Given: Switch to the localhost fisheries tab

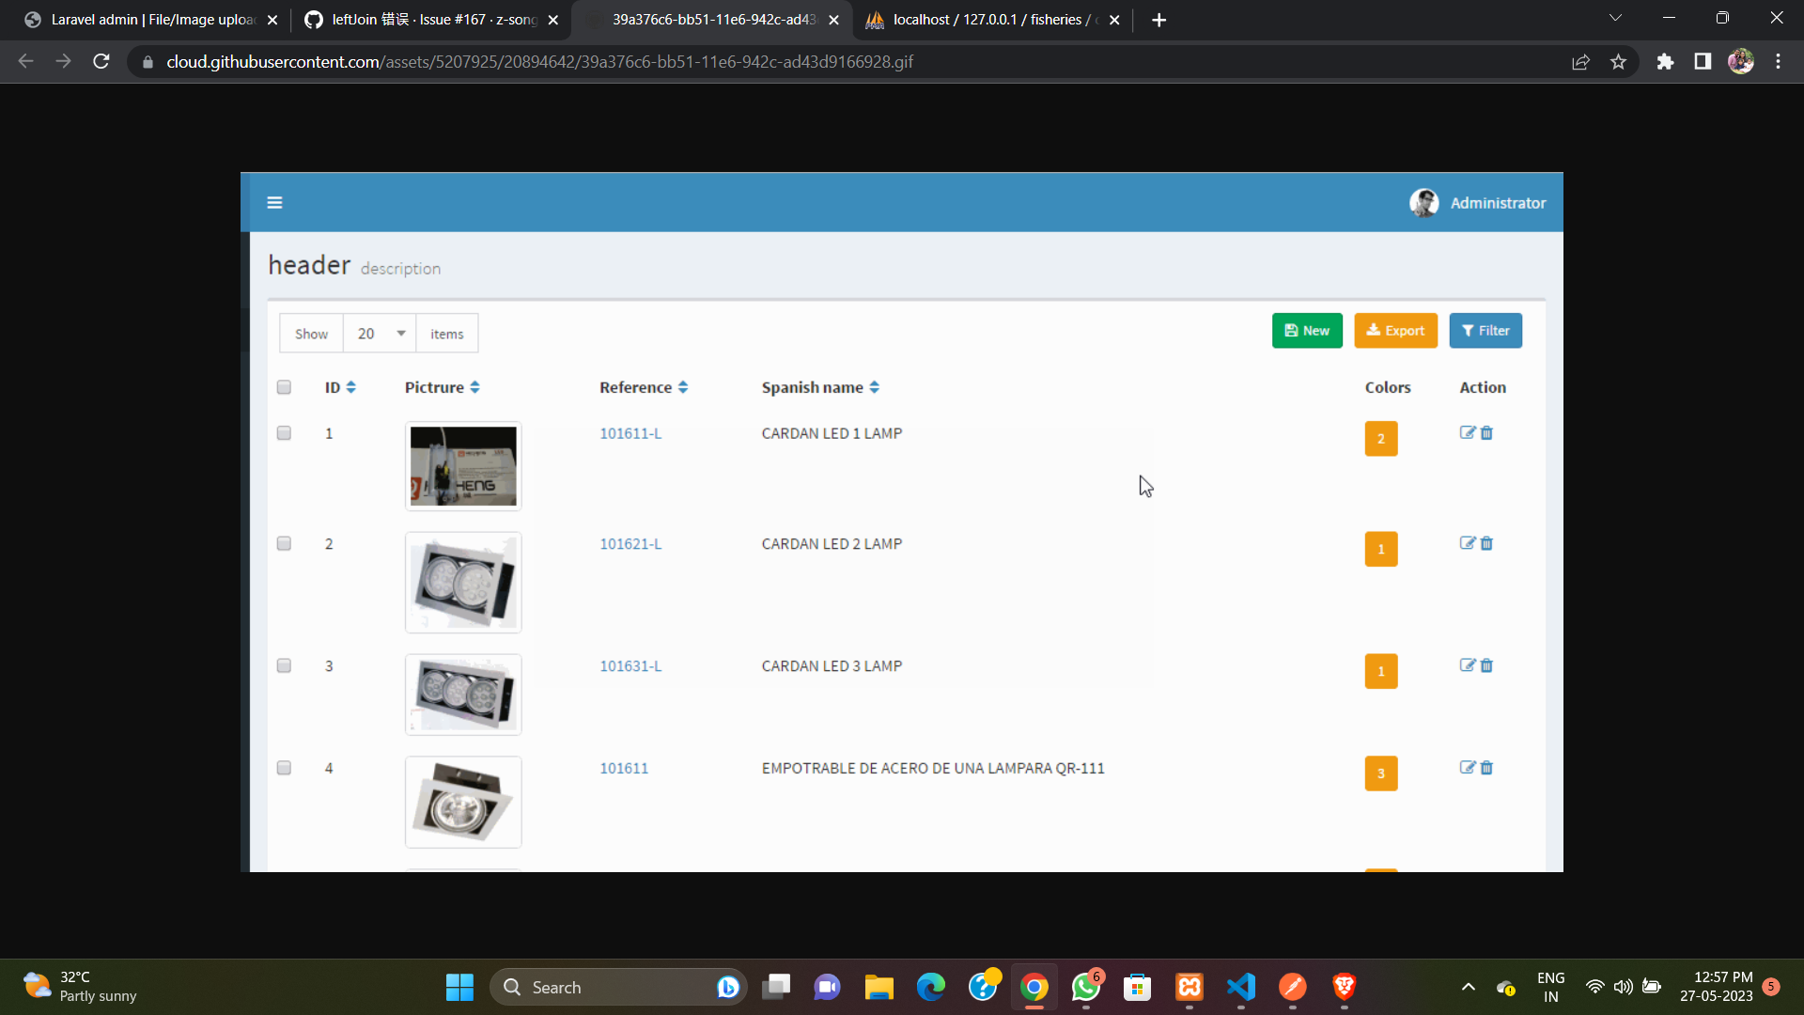Looking at the screenshot, I should [982, 19].
